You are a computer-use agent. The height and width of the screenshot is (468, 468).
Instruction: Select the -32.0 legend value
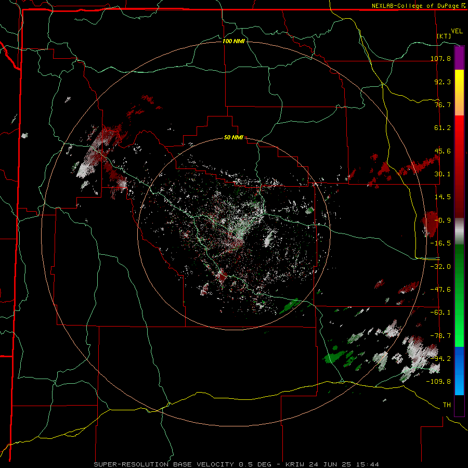440,267
